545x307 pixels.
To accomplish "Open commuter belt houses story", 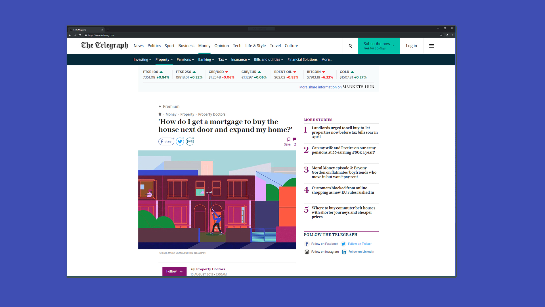I will pos(343,212).
